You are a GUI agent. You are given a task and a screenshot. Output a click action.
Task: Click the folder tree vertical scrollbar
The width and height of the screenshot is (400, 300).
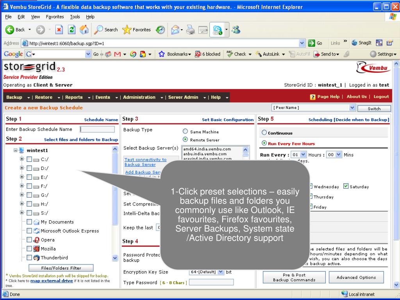pos(115,203)
